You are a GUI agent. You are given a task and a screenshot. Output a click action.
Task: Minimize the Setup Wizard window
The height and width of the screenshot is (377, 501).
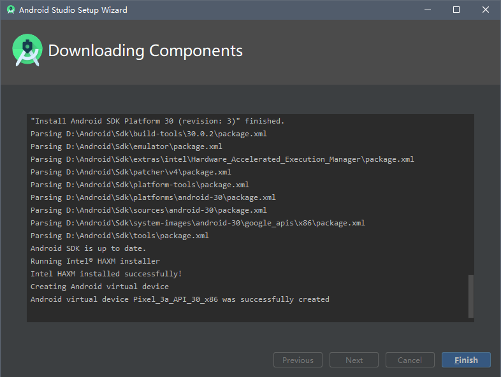(x=428, y=10)
